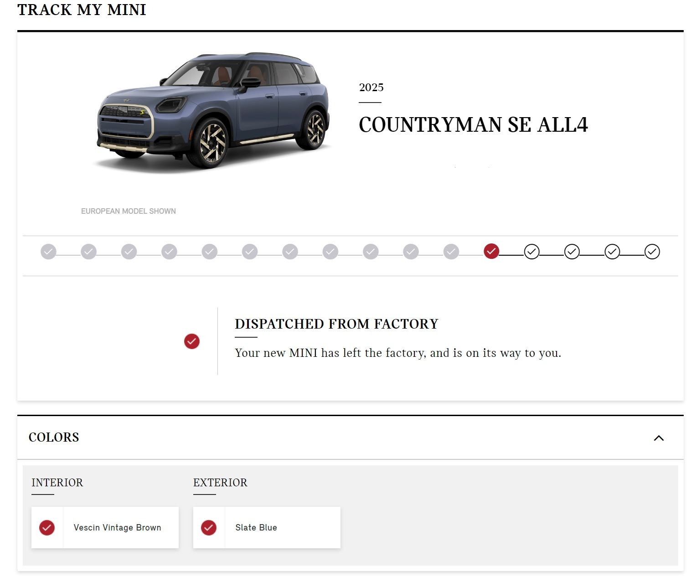
Task: Toggle the Vescin Vintage Brown checkmark
Action: (47, 527)
